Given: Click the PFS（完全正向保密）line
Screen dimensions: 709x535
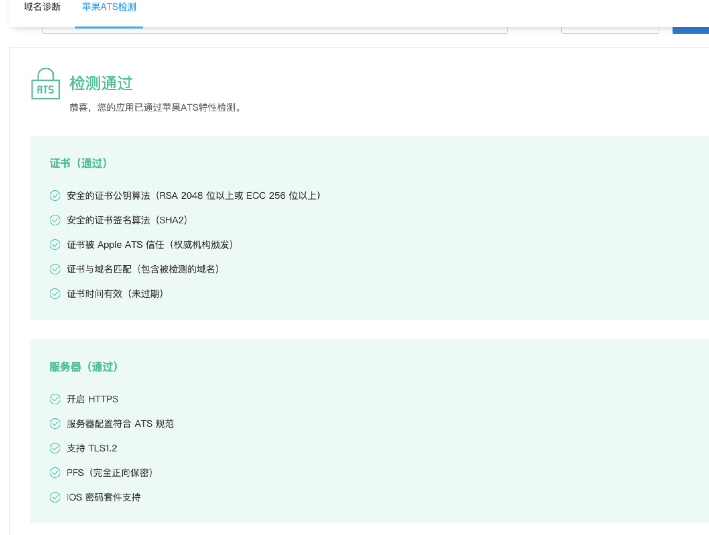Looking at the screenshot, I should coord(110,473).
